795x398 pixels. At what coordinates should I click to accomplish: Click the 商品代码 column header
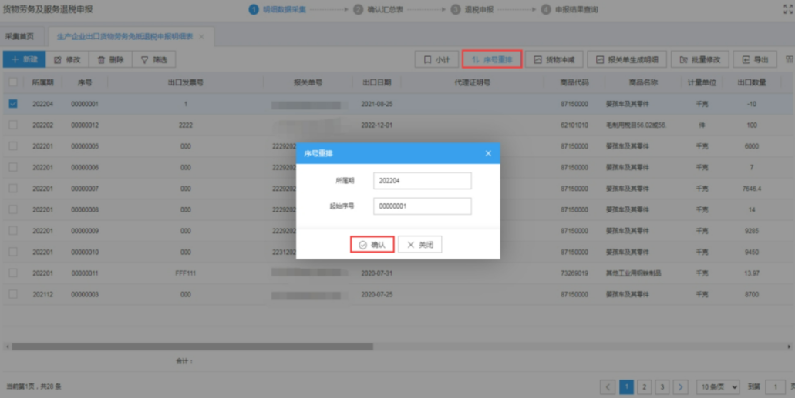[x=574, y=82]
